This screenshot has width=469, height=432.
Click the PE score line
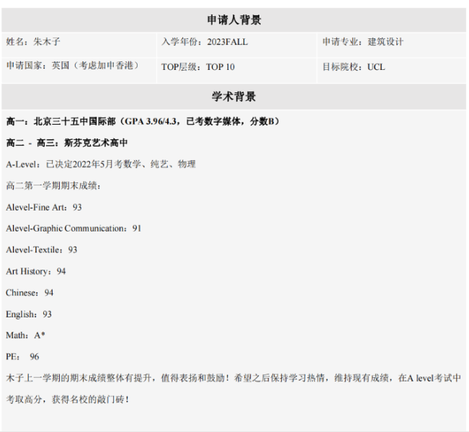click(x=23, y=357)
